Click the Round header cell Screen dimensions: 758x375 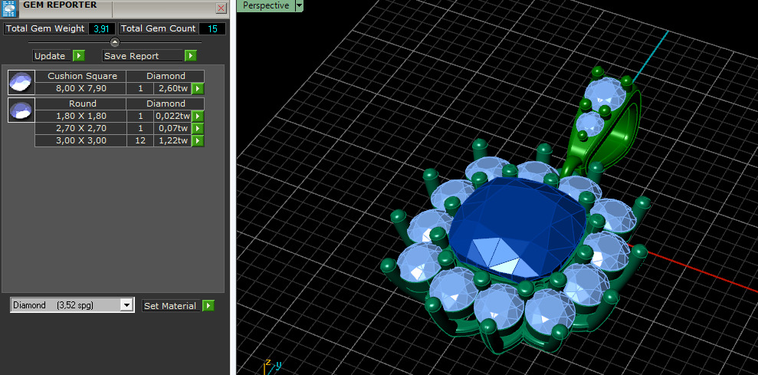point(80,104)
